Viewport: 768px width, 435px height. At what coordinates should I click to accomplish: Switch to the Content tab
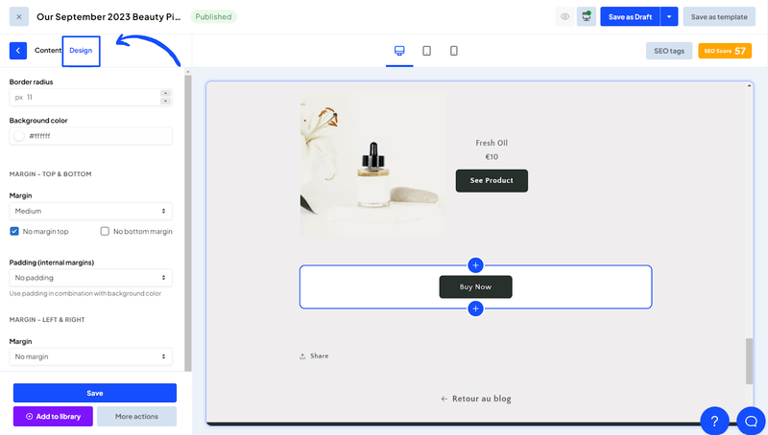47,51
